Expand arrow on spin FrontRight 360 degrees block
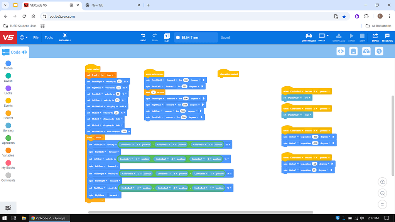This screenshot has width=395, height=222. 204,80
